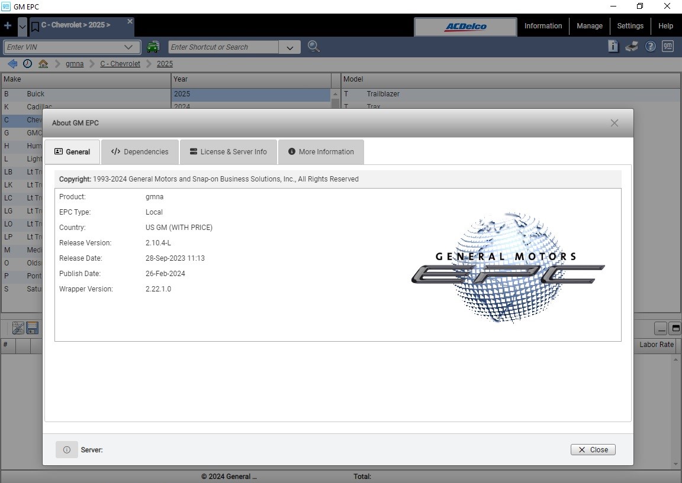Click the C - Chevrolet breadcrumb link
Image resolution: width=682 pixels, height=483 pixels.
(x=120, y=64)
